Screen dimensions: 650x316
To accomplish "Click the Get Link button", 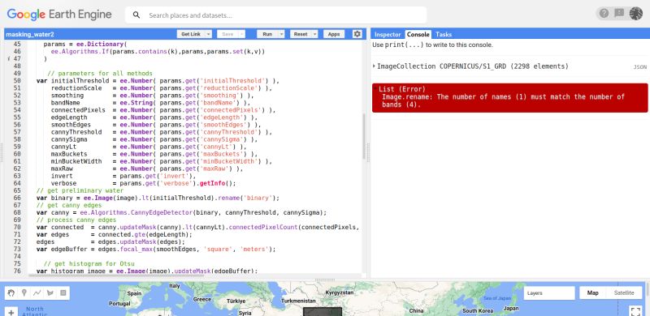I will [191, 34].
